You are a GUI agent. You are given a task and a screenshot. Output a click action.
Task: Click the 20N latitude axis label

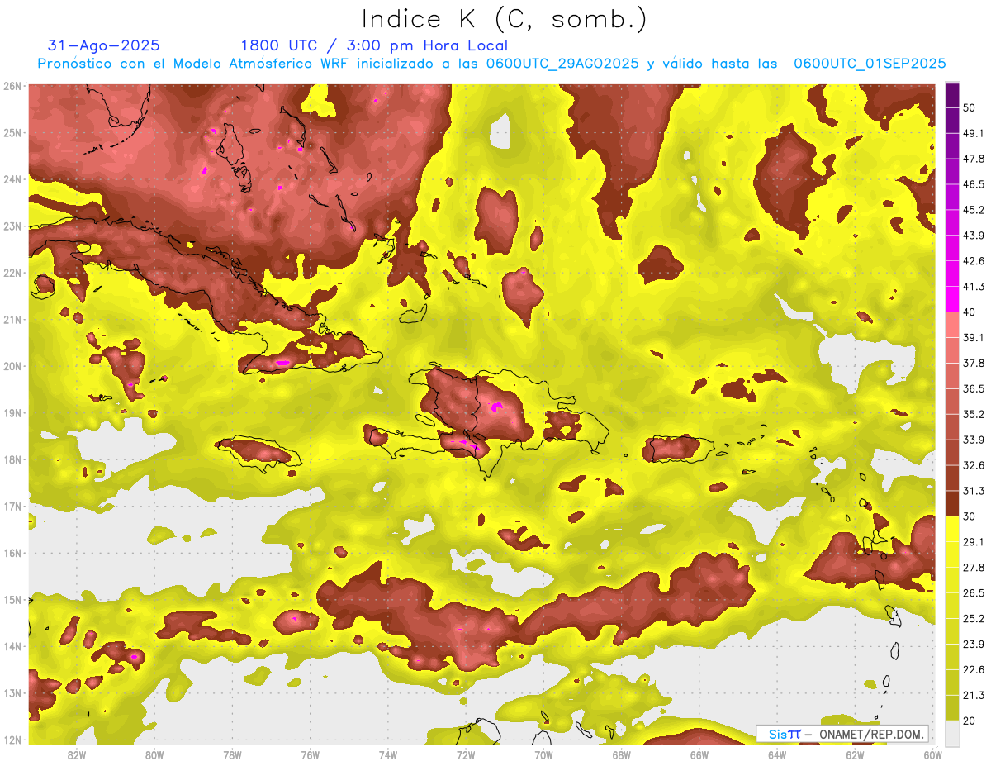pyautogui.click(x=12, y=366)
